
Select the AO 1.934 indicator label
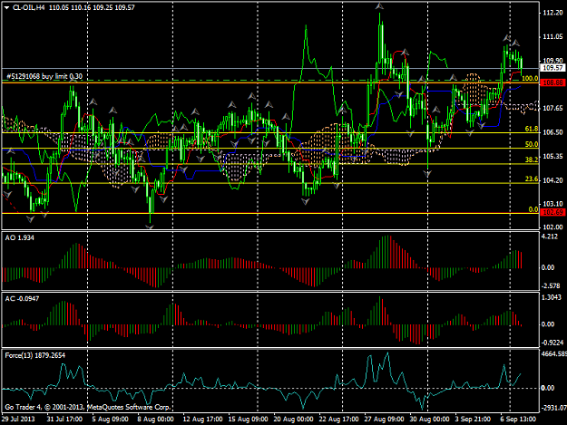[20, 237]
